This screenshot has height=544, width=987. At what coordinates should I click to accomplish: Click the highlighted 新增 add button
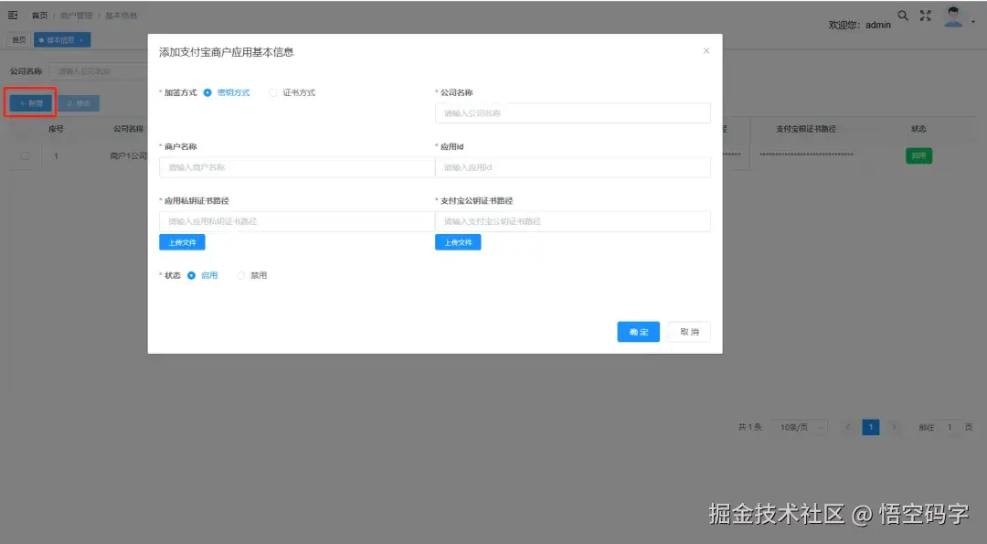pos(30,102)
